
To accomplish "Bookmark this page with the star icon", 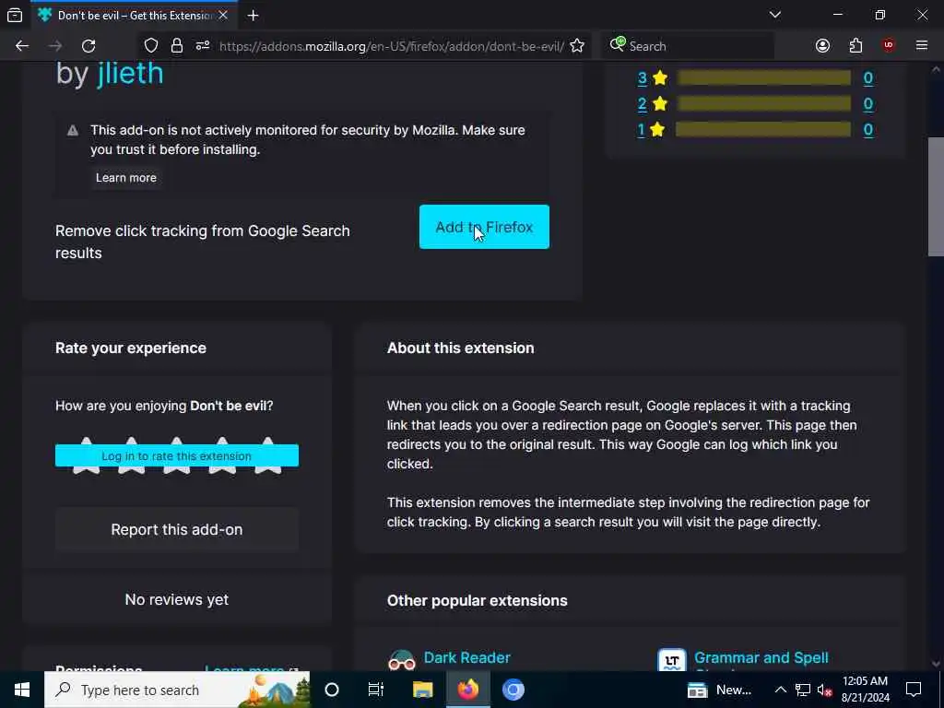I will click(x=577, y=46).
